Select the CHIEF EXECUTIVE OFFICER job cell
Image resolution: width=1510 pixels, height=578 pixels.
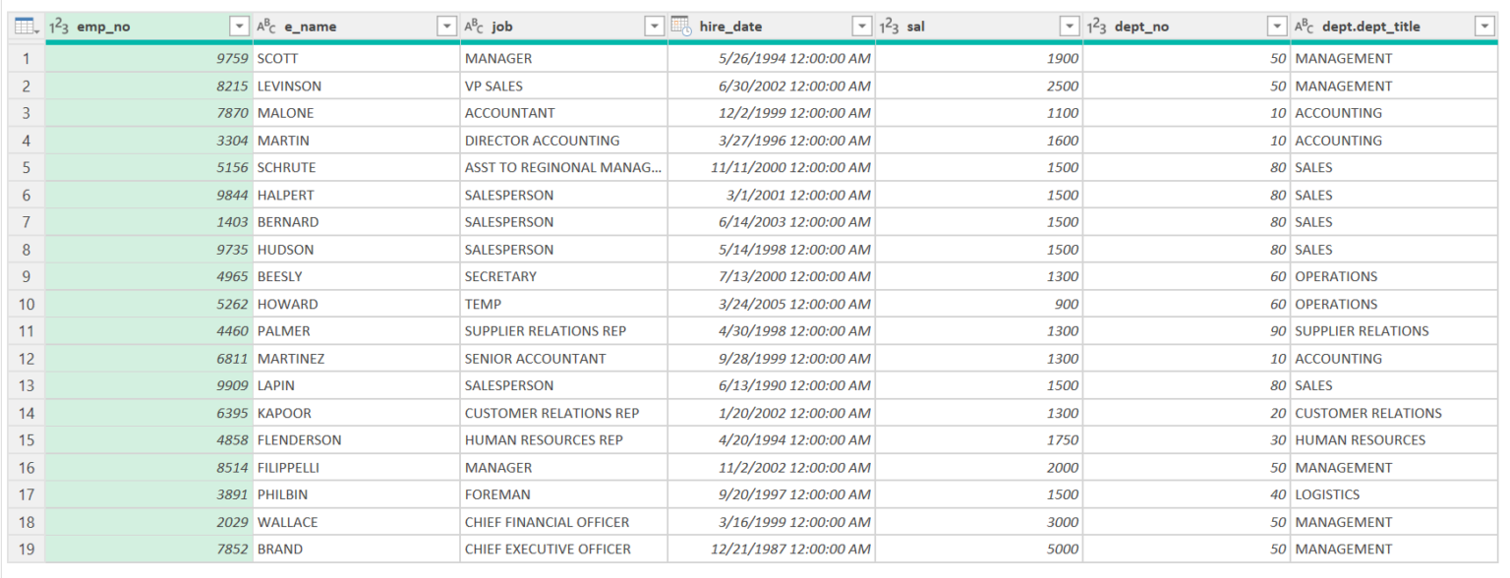(563, 549)
